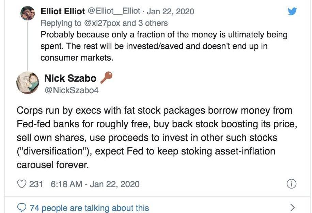Open the @Elliot__Elliot handle link

[114, 11]
